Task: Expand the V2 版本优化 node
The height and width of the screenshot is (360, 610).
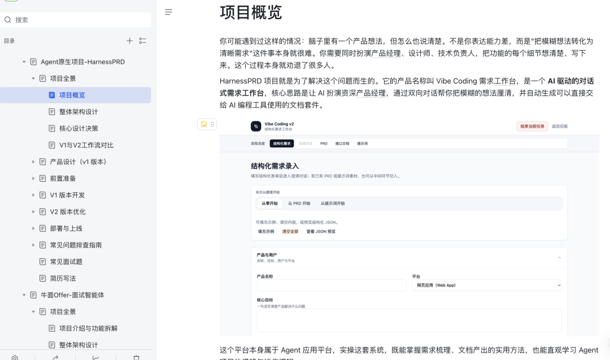Action: click(x=33, y=212)
